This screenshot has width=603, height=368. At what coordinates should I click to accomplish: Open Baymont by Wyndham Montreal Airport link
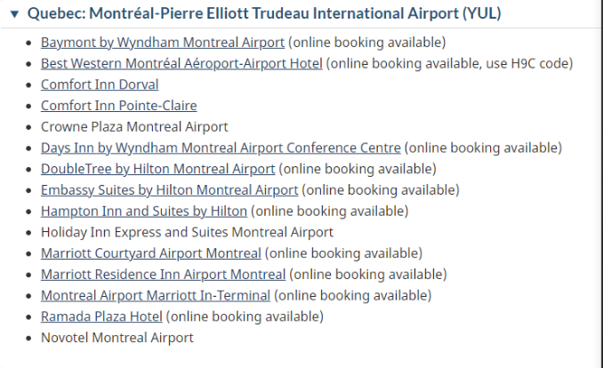tap(163, 43)
